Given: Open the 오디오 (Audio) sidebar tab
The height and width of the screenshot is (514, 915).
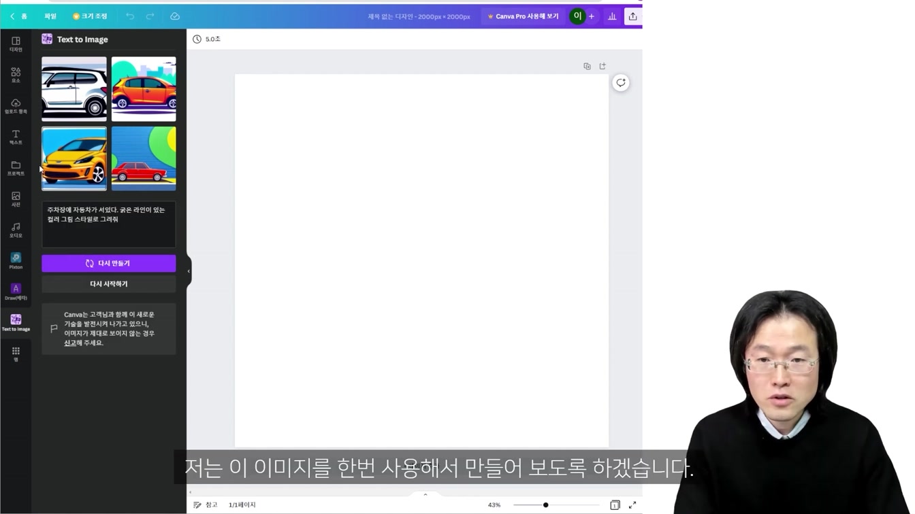Looking at the screenshot, I should 16,230.
